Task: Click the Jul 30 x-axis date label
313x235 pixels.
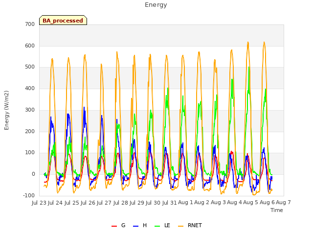Action: coord(153,203)
